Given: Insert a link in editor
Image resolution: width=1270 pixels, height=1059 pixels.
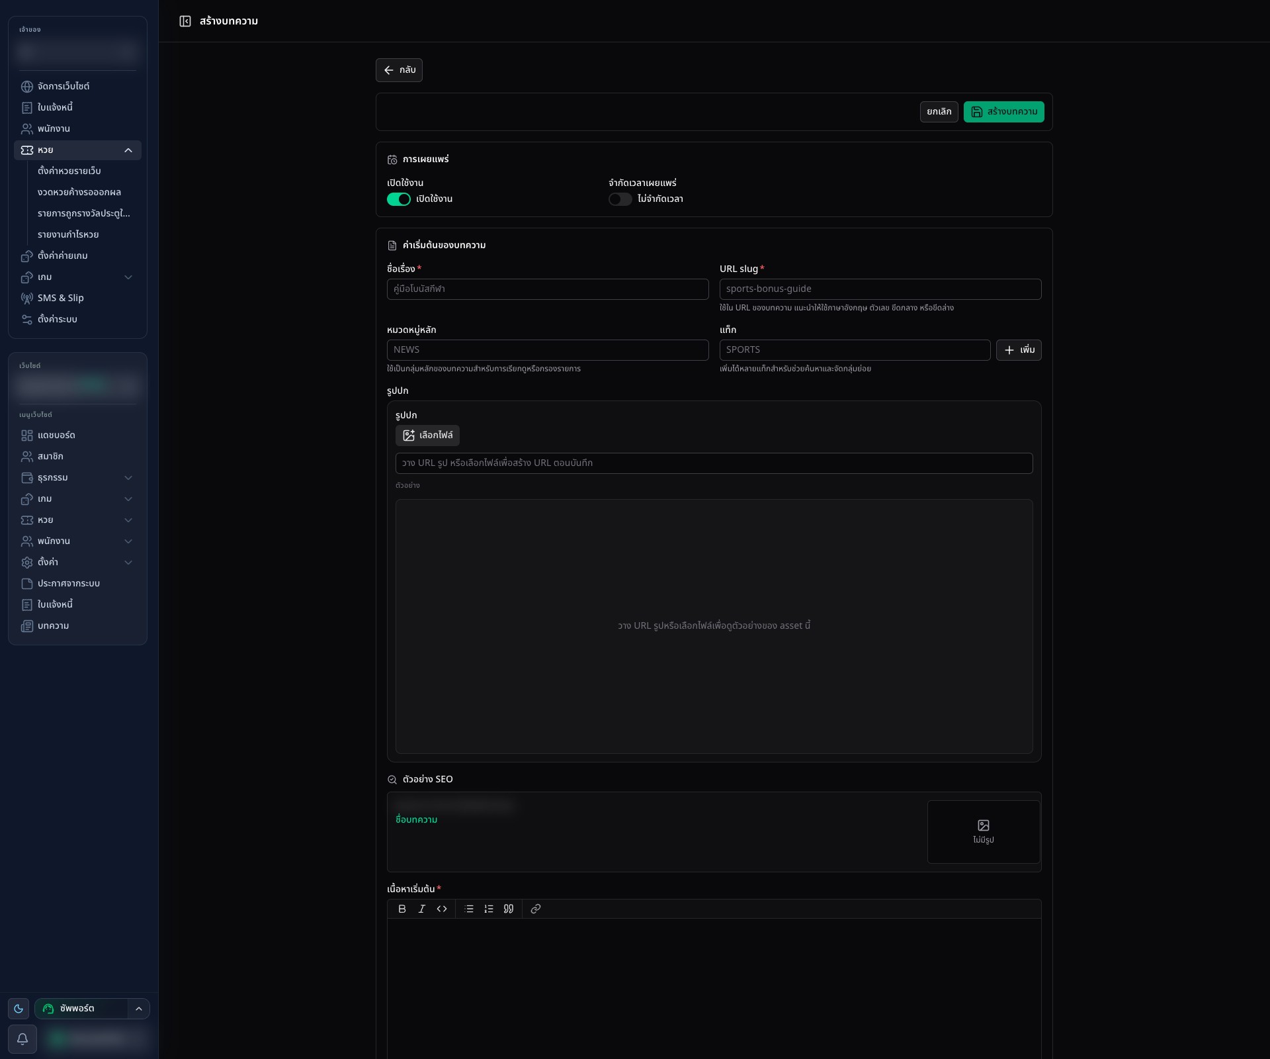Looking at the screenshot, I should coord(536,909).
